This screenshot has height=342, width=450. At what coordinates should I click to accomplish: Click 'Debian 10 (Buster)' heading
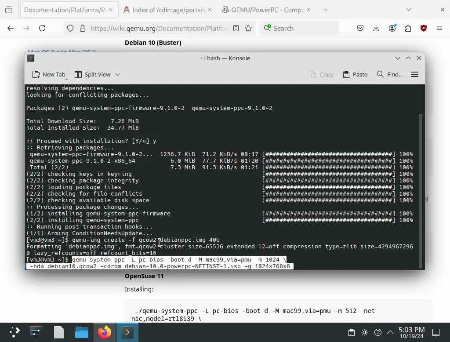coord(153,43)
